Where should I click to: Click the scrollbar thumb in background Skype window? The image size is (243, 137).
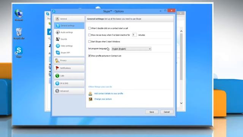coord(181,57)
